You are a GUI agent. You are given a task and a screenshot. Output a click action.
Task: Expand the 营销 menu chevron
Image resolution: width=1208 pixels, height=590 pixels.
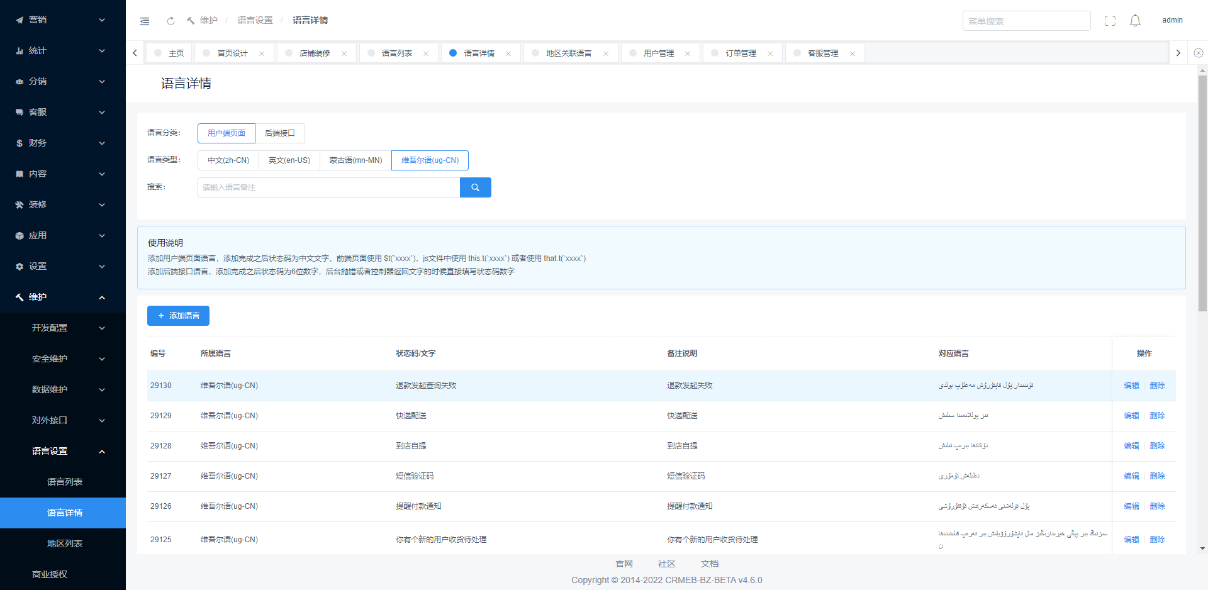pos(102,20)
